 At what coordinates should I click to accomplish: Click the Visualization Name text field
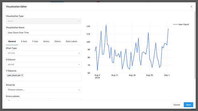(x=44, y=33)
